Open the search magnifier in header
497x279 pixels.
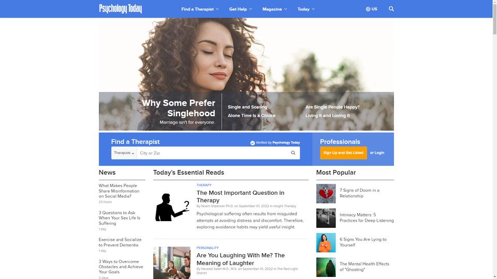[391, 9]
